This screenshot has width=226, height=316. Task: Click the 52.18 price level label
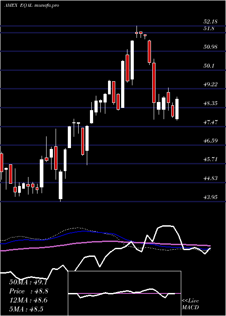point(211,22)
